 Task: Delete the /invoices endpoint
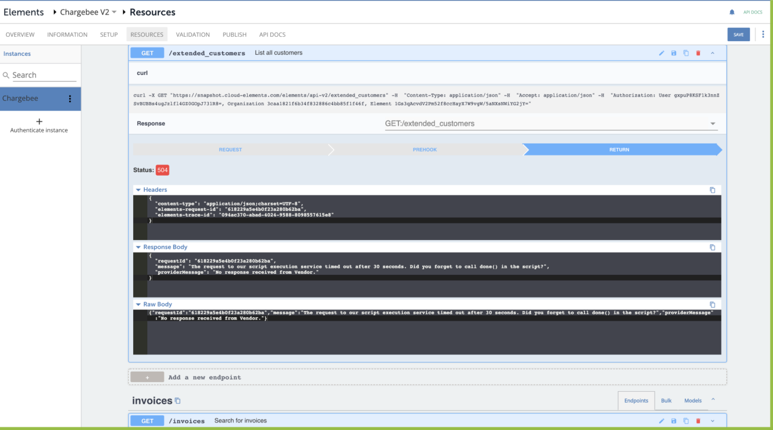698,421
